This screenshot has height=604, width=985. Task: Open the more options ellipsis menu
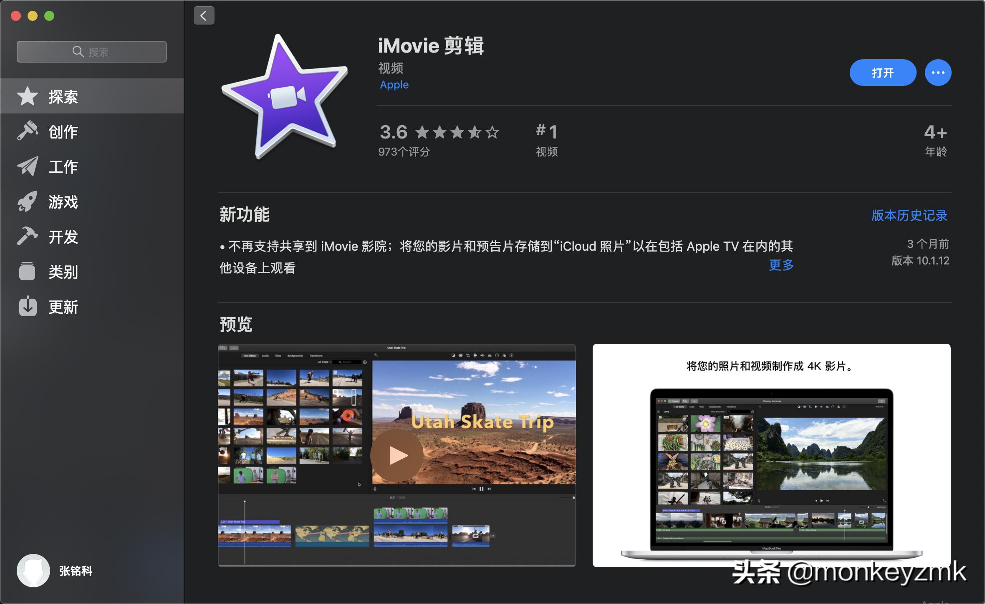(937, 72)
